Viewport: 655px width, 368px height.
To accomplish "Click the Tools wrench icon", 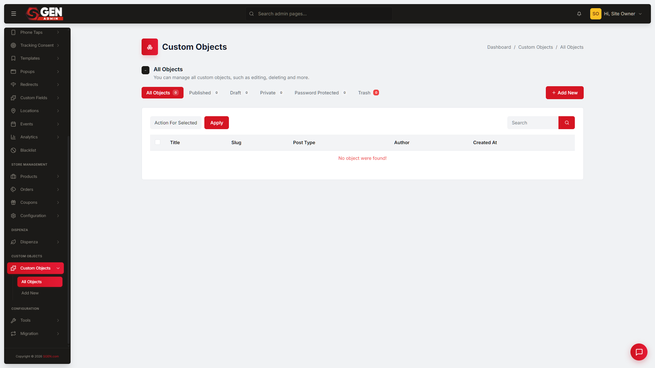I will click(x=13, y=320).
